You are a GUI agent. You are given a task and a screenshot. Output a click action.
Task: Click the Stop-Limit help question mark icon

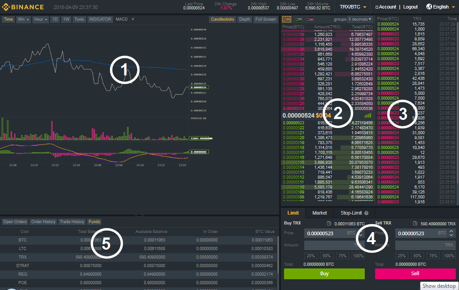pyautogui.click(x=366, y=213)
